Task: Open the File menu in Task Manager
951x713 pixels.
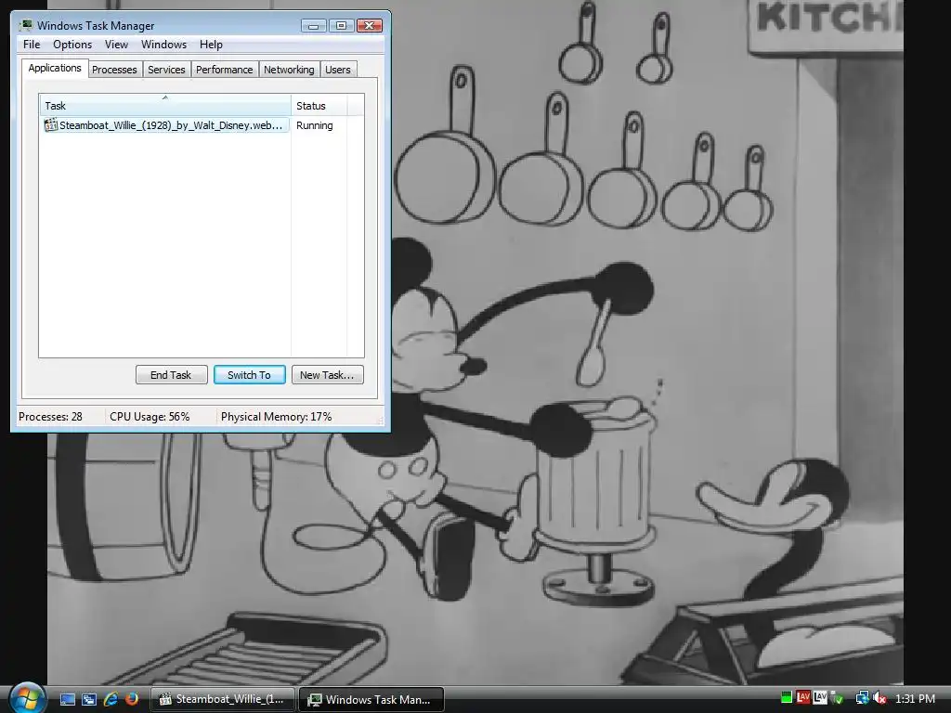Action: click(32, 45)
